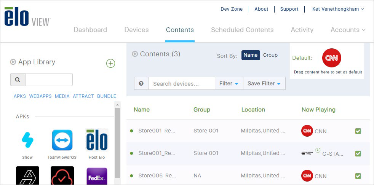
Task: Filter library by BUNDLE
Action: click(107, 96)
